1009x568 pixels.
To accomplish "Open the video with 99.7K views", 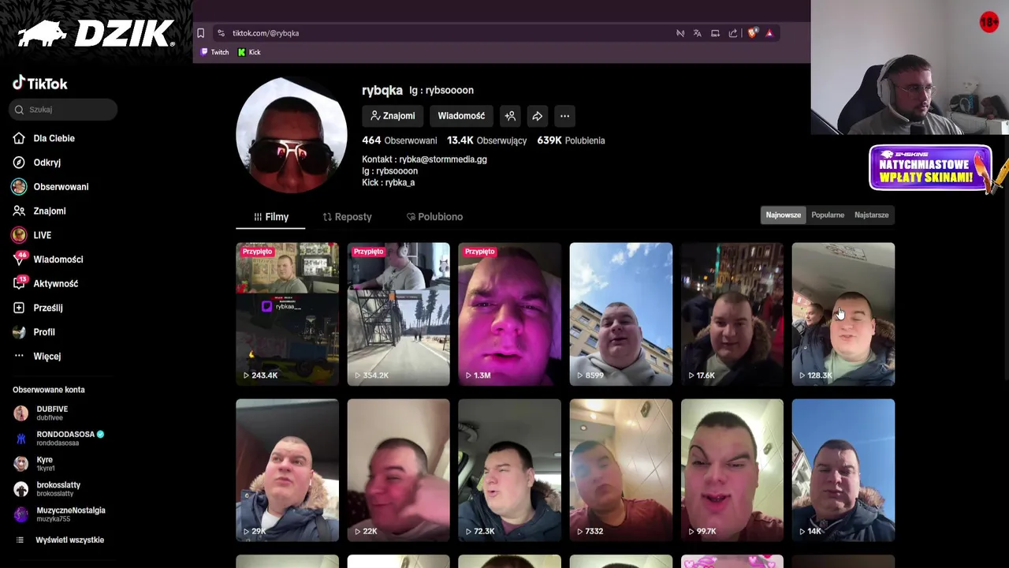I will [732, 470].
